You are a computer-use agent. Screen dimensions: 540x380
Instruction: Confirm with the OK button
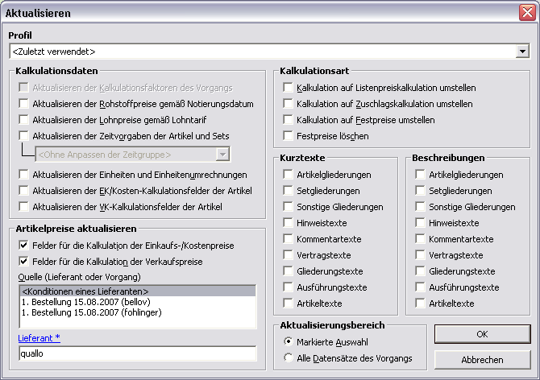482,334
